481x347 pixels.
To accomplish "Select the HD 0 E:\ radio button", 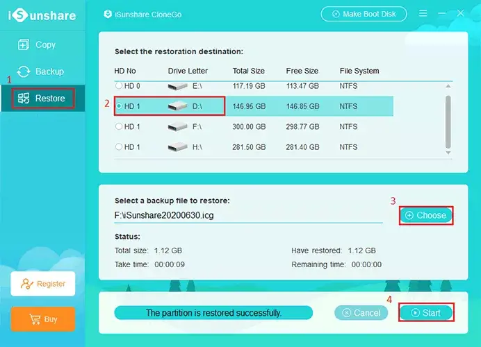I will tap(119, 86).
